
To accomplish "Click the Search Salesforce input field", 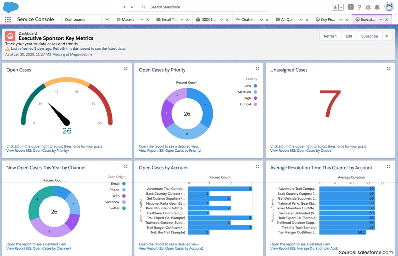I will click(202, 7).
